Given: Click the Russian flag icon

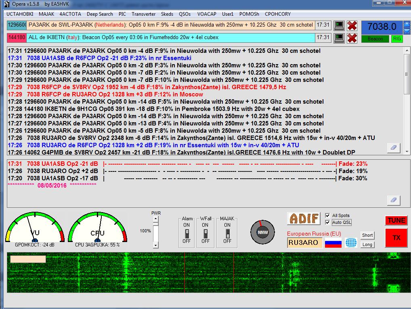Looking at the screenshot, I should pyautogui.click(x=333, y=243).
